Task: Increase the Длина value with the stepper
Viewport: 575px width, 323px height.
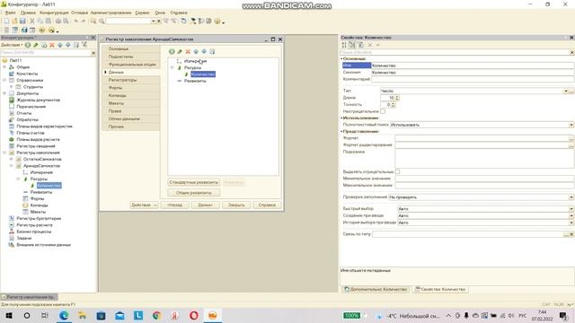Action: (397, 96)
